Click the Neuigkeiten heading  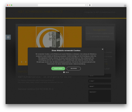pyautogui.click(x=100, y=30)
